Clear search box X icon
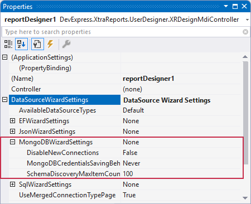251x204 pixels. pyautogui.click(x=245, y=32)
